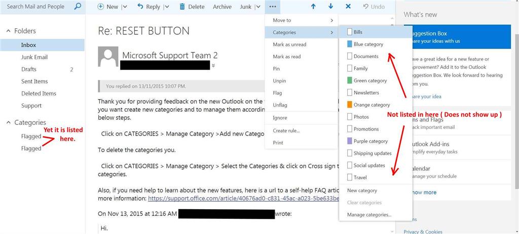Open the Junk dropdown arrow

tap(257, 7)
